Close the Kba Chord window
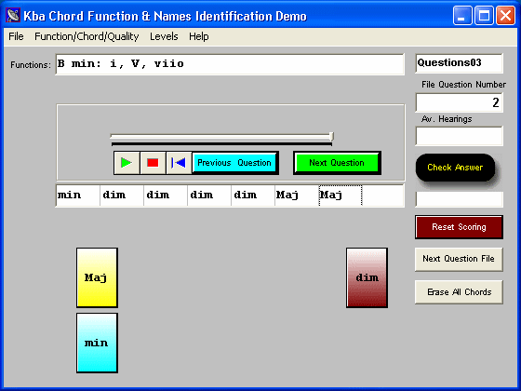The image size is (521, 391). point(505,15)
